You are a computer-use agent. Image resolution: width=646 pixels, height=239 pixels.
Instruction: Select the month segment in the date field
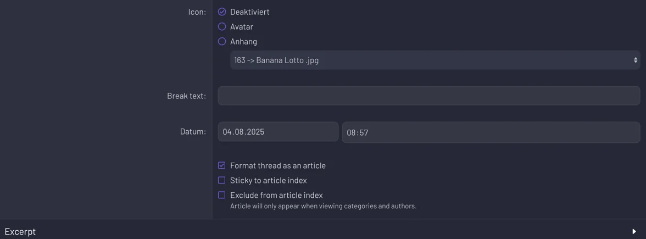[240, 132]
